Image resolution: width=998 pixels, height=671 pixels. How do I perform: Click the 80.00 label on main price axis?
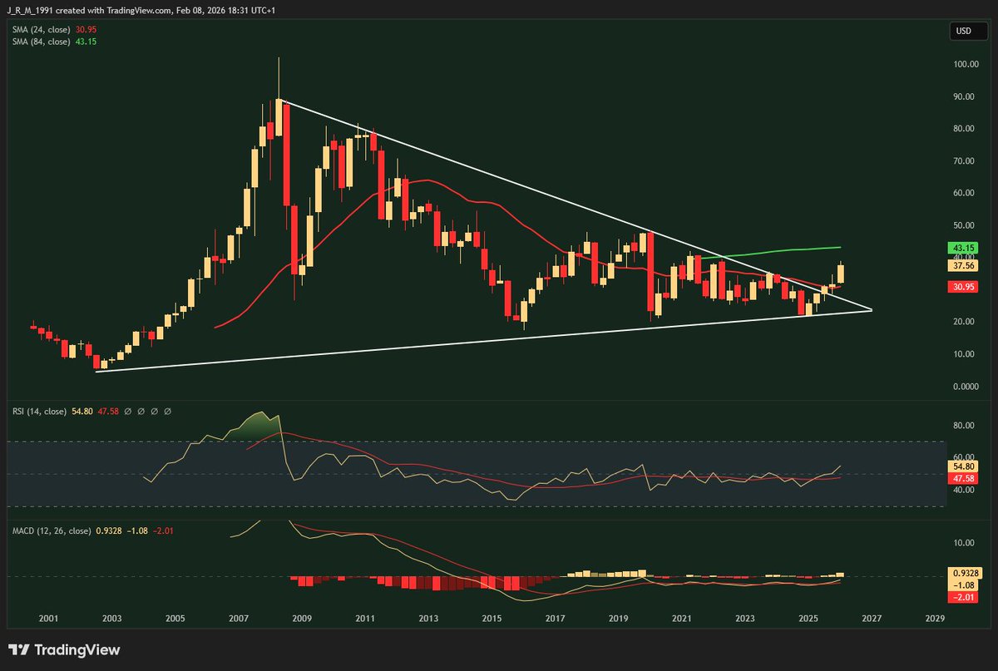964,129
